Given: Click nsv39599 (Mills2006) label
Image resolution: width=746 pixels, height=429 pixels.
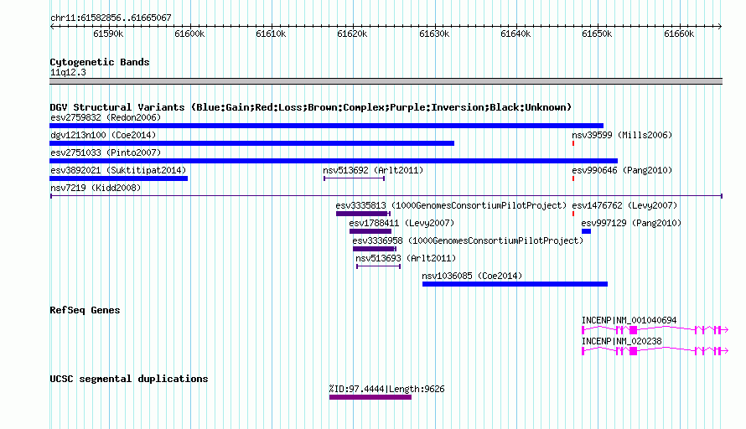Looking at the screenshot, I should [x=622, y=135].
